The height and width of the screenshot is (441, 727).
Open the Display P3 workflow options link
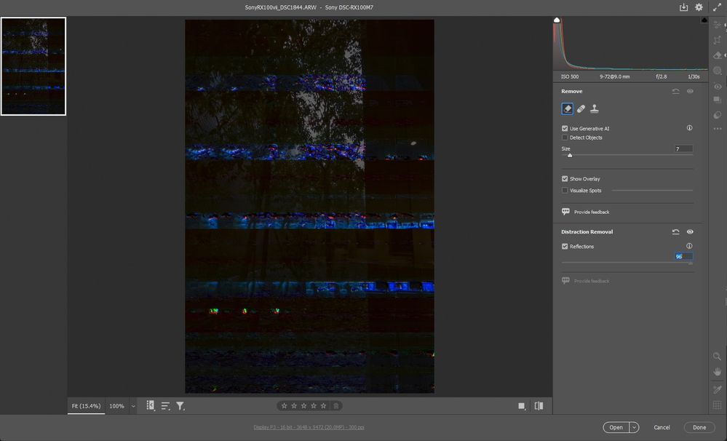click(x=309, y=428)
